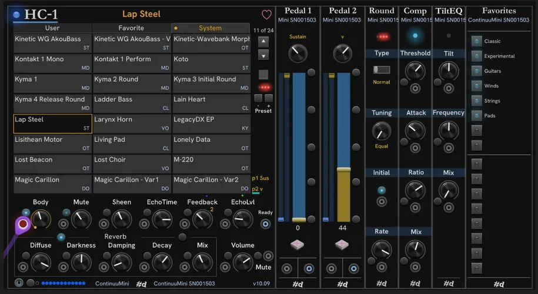Viewport: 538px width, 294px height.
Task: Load the Ladder Bass preset
Action: point(132,103)
